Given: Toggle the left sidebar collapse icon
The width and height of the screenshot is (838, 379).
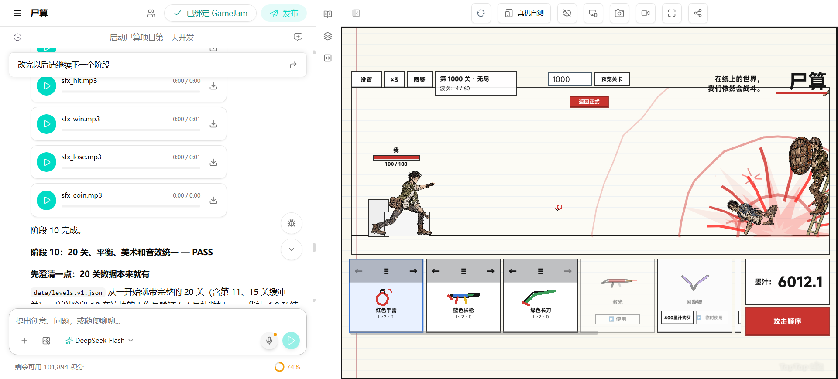Looking at the screenshot, I should (x=356, y=13).
